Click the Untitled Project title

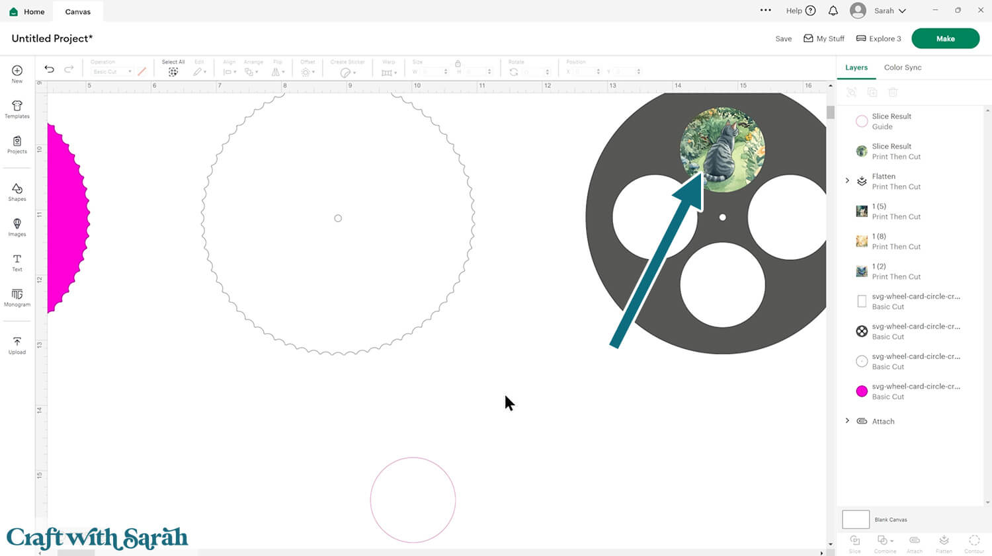tap(52, 38)
